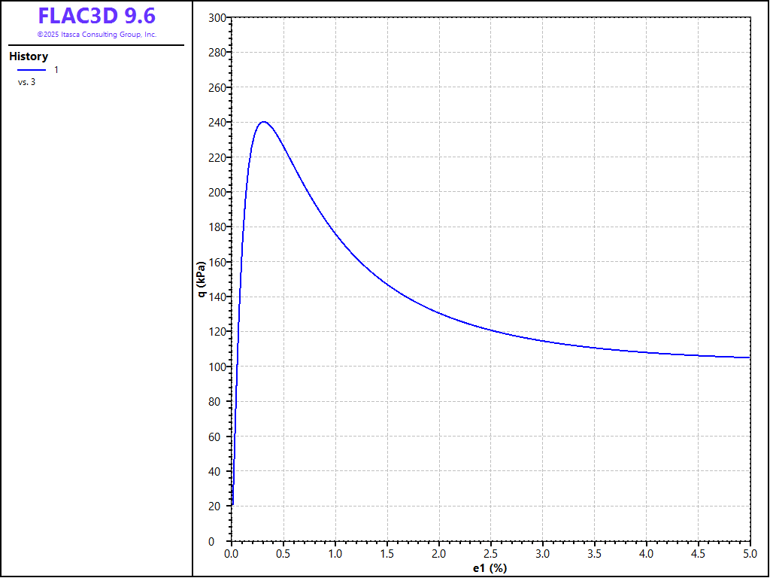
Task: Click the 3.5 tick label on x-axis
Action: click(595, 553)
